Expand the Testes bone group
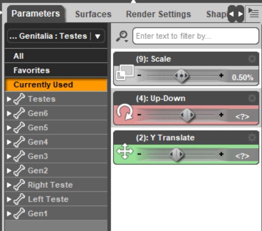Viewport: 262px width, 231px height. (x=9, y=99)
